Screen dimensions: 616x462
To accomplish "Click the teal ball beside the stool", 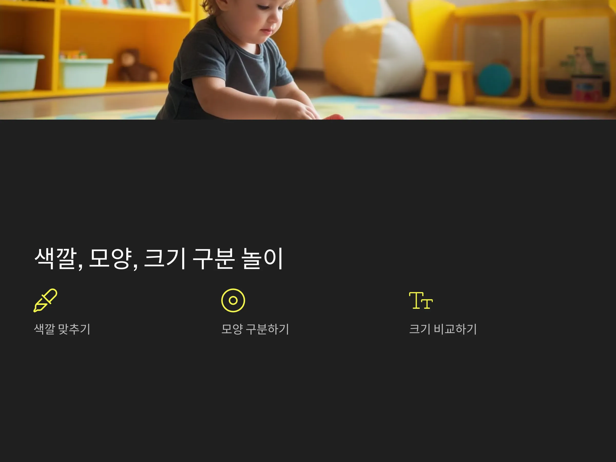I will coord(495,80).
